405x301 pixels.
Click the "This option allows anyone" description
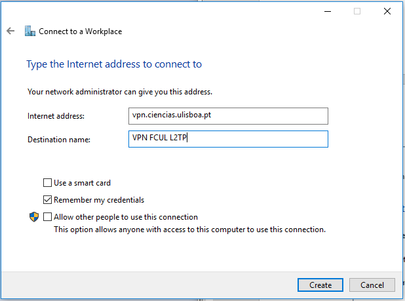(x=189, y=230)
